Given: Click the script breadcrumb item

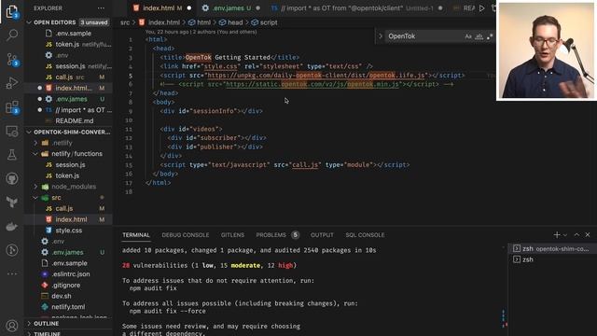Looking at the screenshot, I should click(x=264, y=22).
